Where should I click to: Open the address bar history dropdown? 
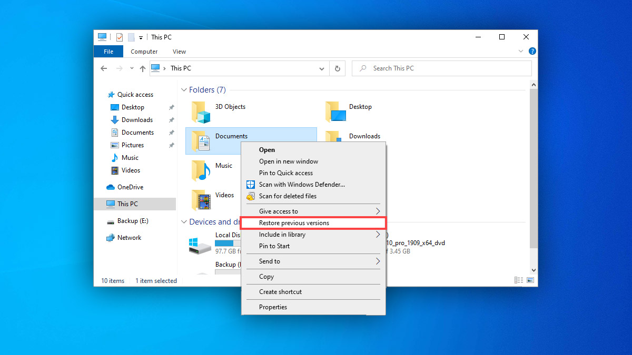[x=322, y=68]
